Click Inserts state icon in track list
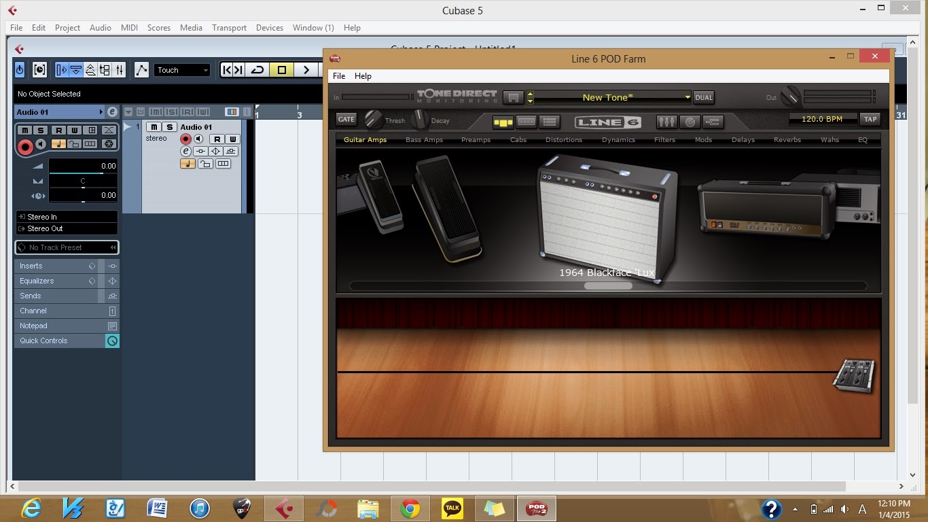Viewport: 928px width, 522px height. pyautogui.click(x=200, y=151)
